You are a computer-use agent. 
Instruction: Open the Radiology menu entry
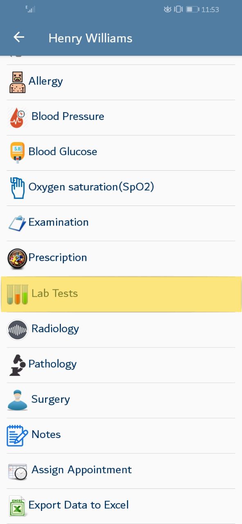pyautogui.click(x=121, y=330)
